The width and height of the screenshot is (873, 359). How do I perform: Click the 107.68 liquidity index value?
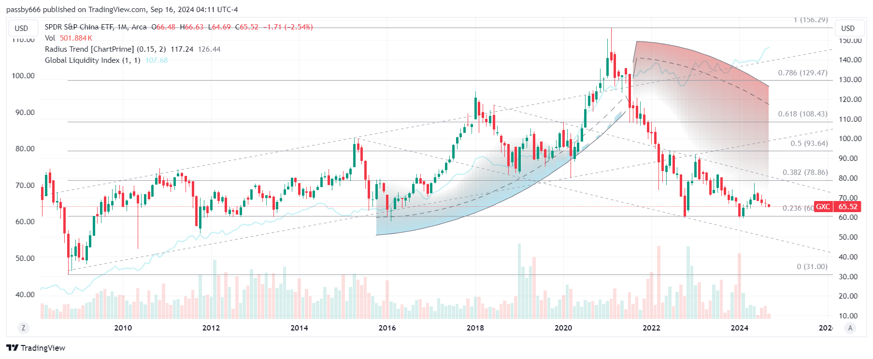(x=157, y=60)
